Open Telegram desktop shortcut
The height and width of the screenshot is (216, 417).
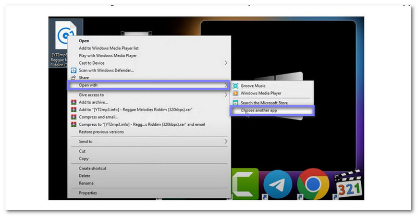278,184
